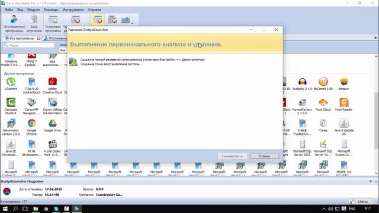Open the Команды menu

click(51, 9)
